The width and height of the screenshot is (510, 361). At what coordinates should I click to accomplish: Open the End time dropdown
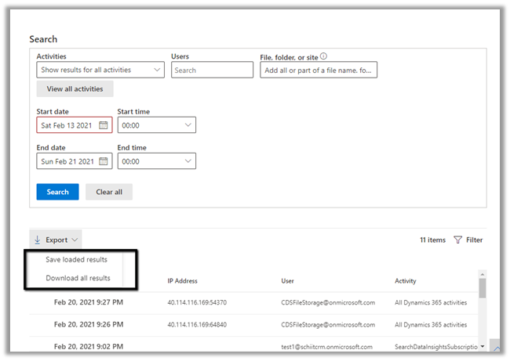tap(156, 161)
